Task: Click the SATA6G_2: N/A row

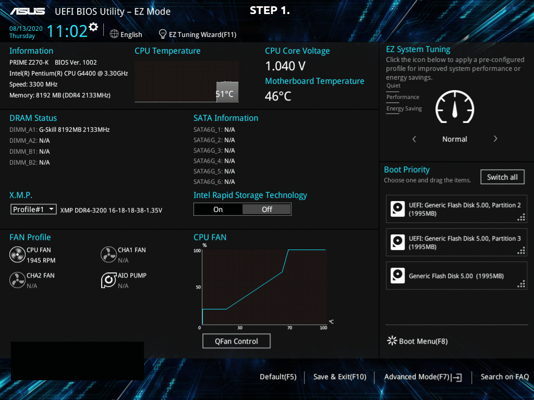Action: [x=214, y=140]
